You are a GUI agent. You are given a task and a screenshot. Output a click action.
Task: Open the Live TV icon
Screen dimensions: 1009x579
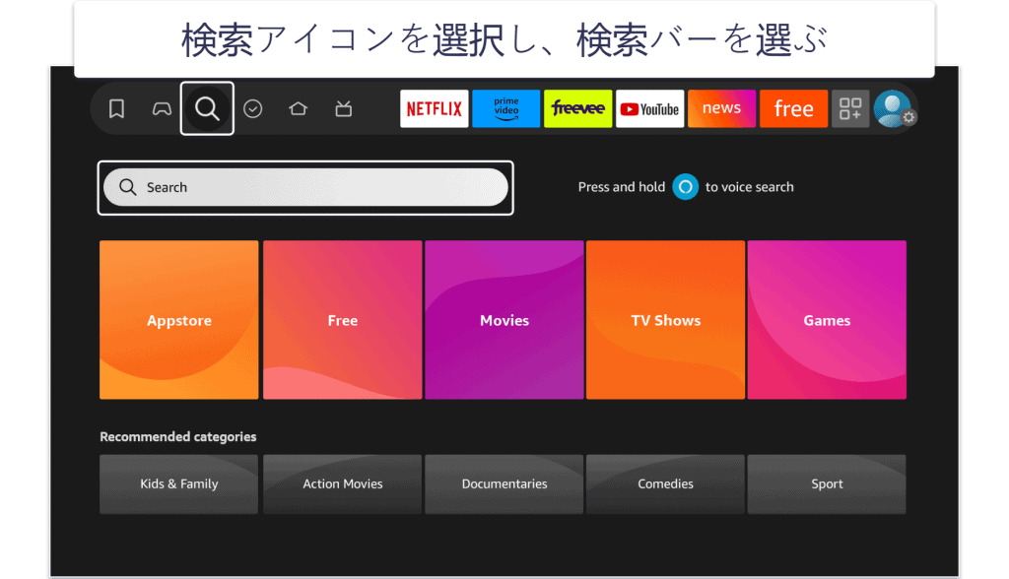344,108
